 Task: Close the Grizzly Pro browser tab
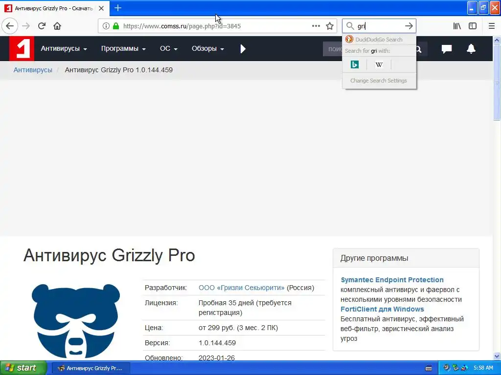coord(101,8)
